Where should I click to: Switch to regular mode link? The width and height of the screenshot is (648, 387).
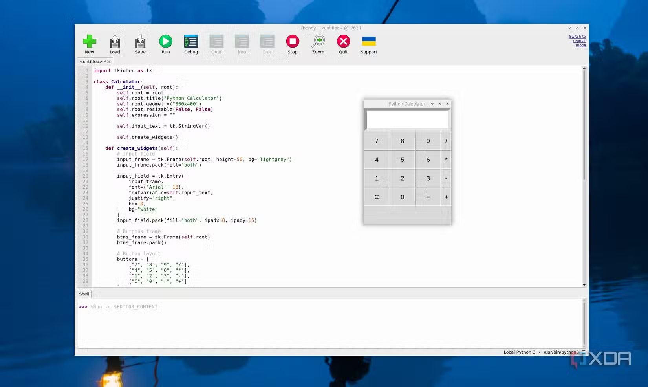(577, 41)
